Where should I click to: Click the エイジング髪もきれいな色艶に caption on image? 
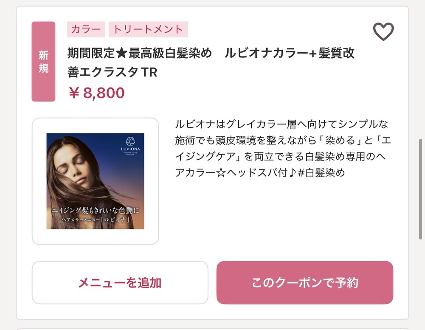(96, 210)
